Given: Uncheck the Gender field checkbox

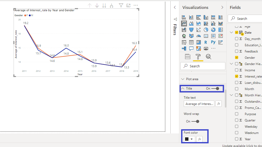Looking at the screenshot, I should coord(237,57).
